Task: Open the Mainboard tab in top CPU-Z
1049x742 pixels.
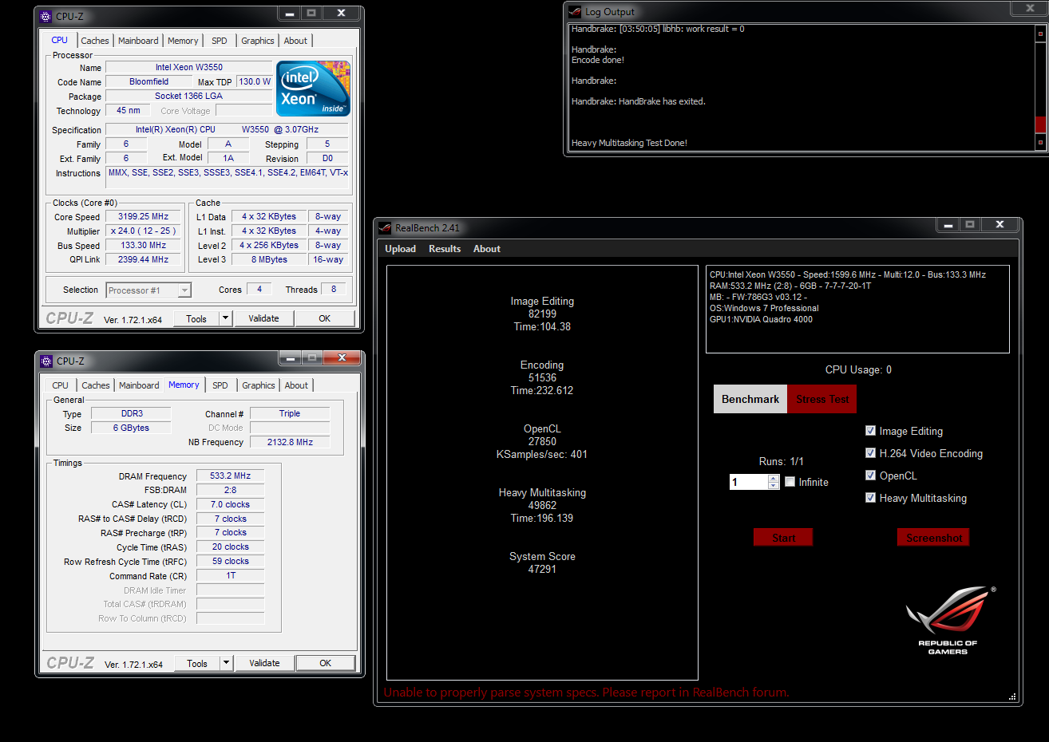Action: pyautogui.click(x=138, y=41)
